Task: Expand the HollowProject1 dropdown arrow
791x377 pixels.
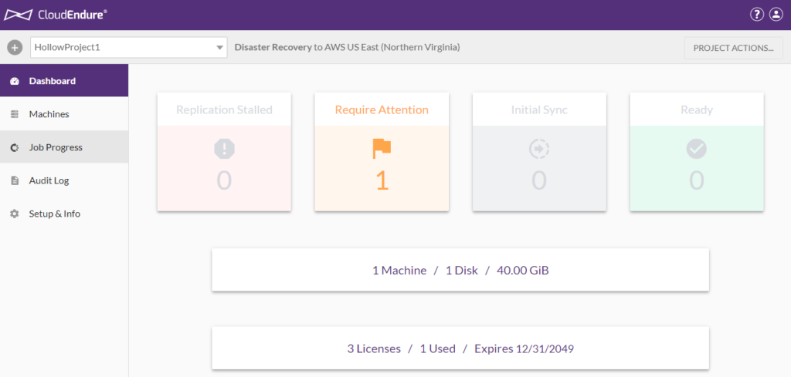Action: (x=219, y=48)
